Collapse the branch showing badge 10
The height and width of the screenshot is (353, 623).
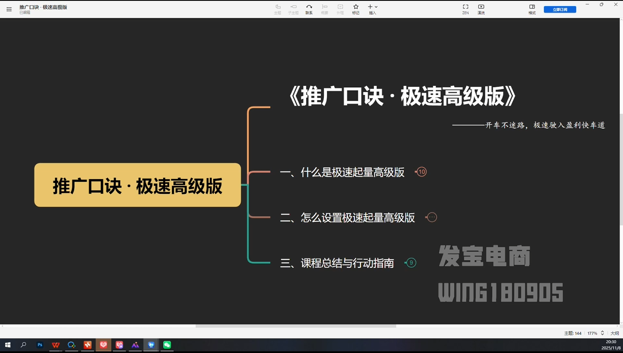[421, 172]
